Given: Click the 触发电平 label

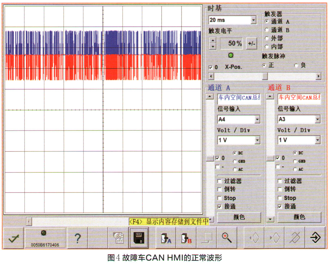Looking at the screenshot, I should 220,31.
